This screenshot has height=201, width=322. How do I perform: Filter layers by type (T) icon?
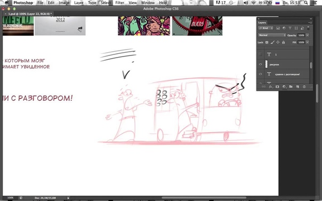coord(290,28)
